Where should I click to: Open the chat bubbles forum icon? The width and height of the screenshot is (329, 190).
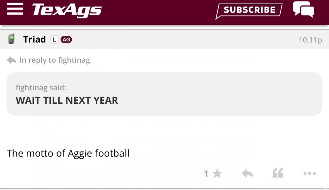point(303,9)
